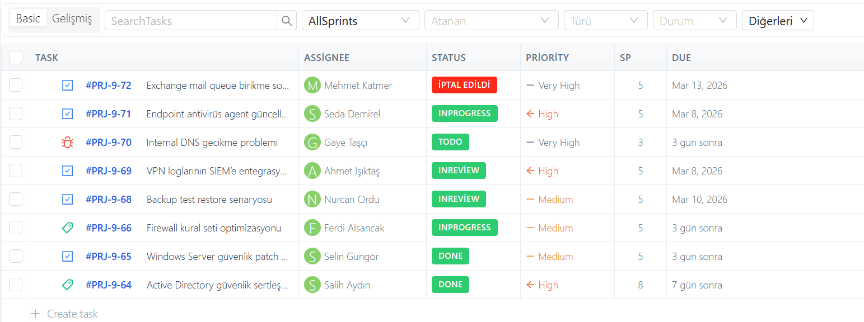This screenshot has width=864, height=322.
Task: Open task link #PRJ-9-69
Action: click(109, 171)
